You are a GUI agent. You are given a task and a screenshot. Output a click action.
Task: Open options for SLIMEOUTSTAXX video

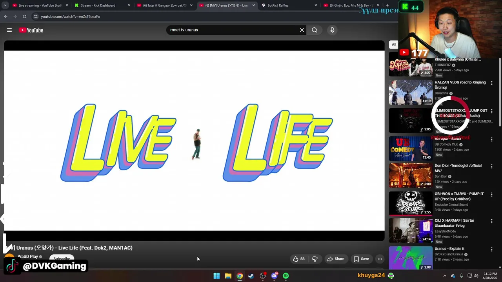click(492, 111)
